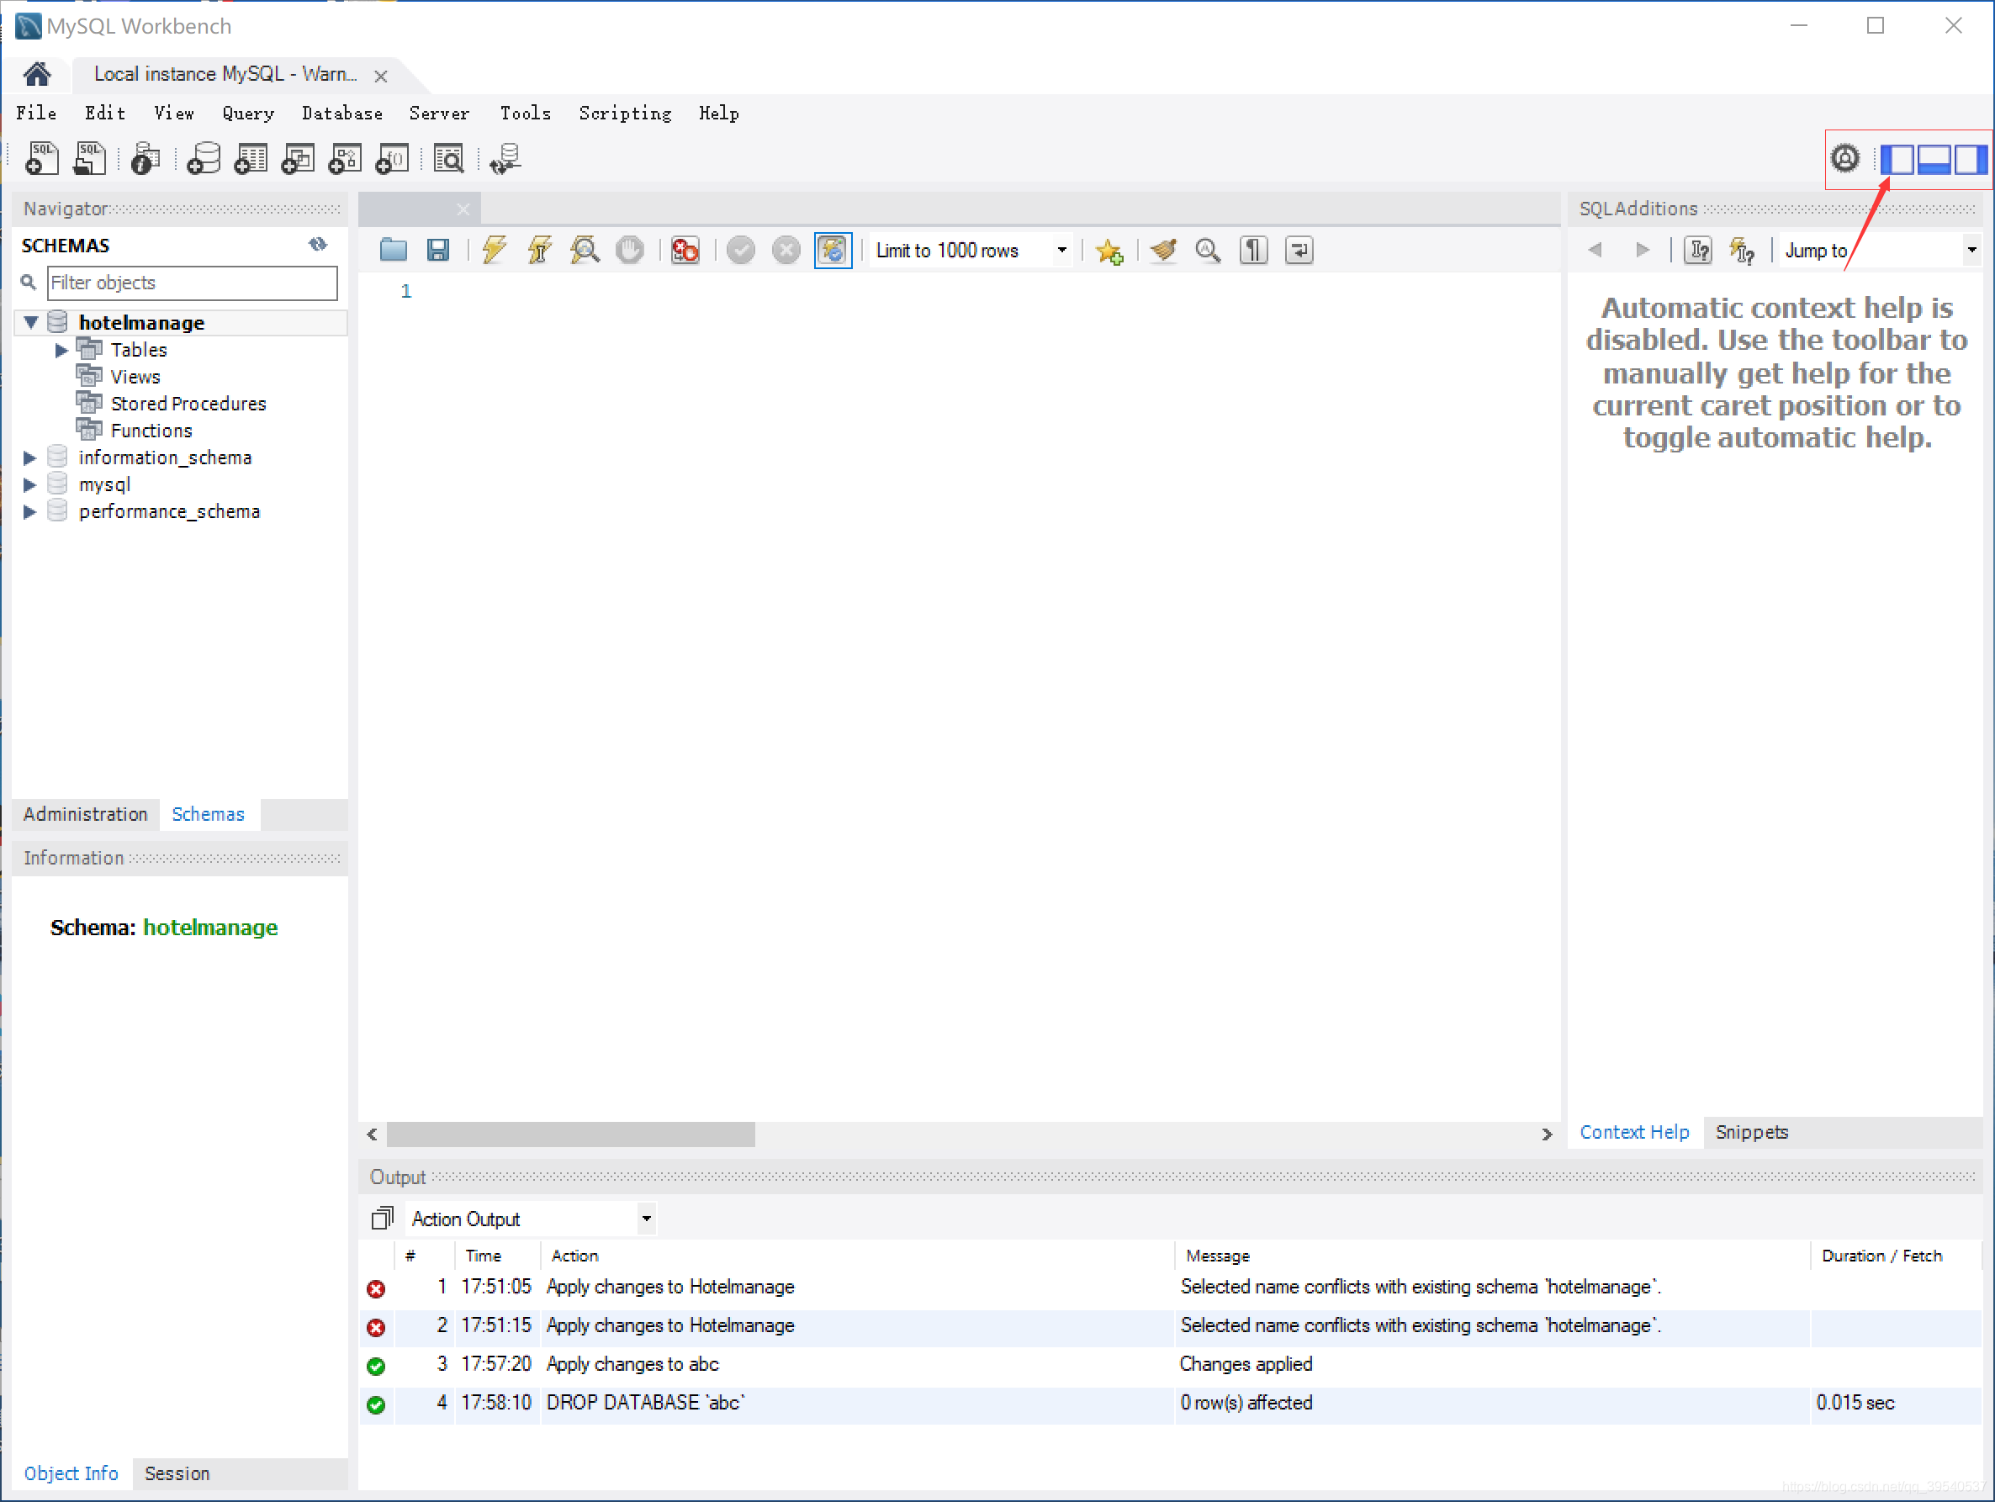Click the refresh schemas icon in the Navigator
1995x1502 pixels.
[x=317, y=245]
